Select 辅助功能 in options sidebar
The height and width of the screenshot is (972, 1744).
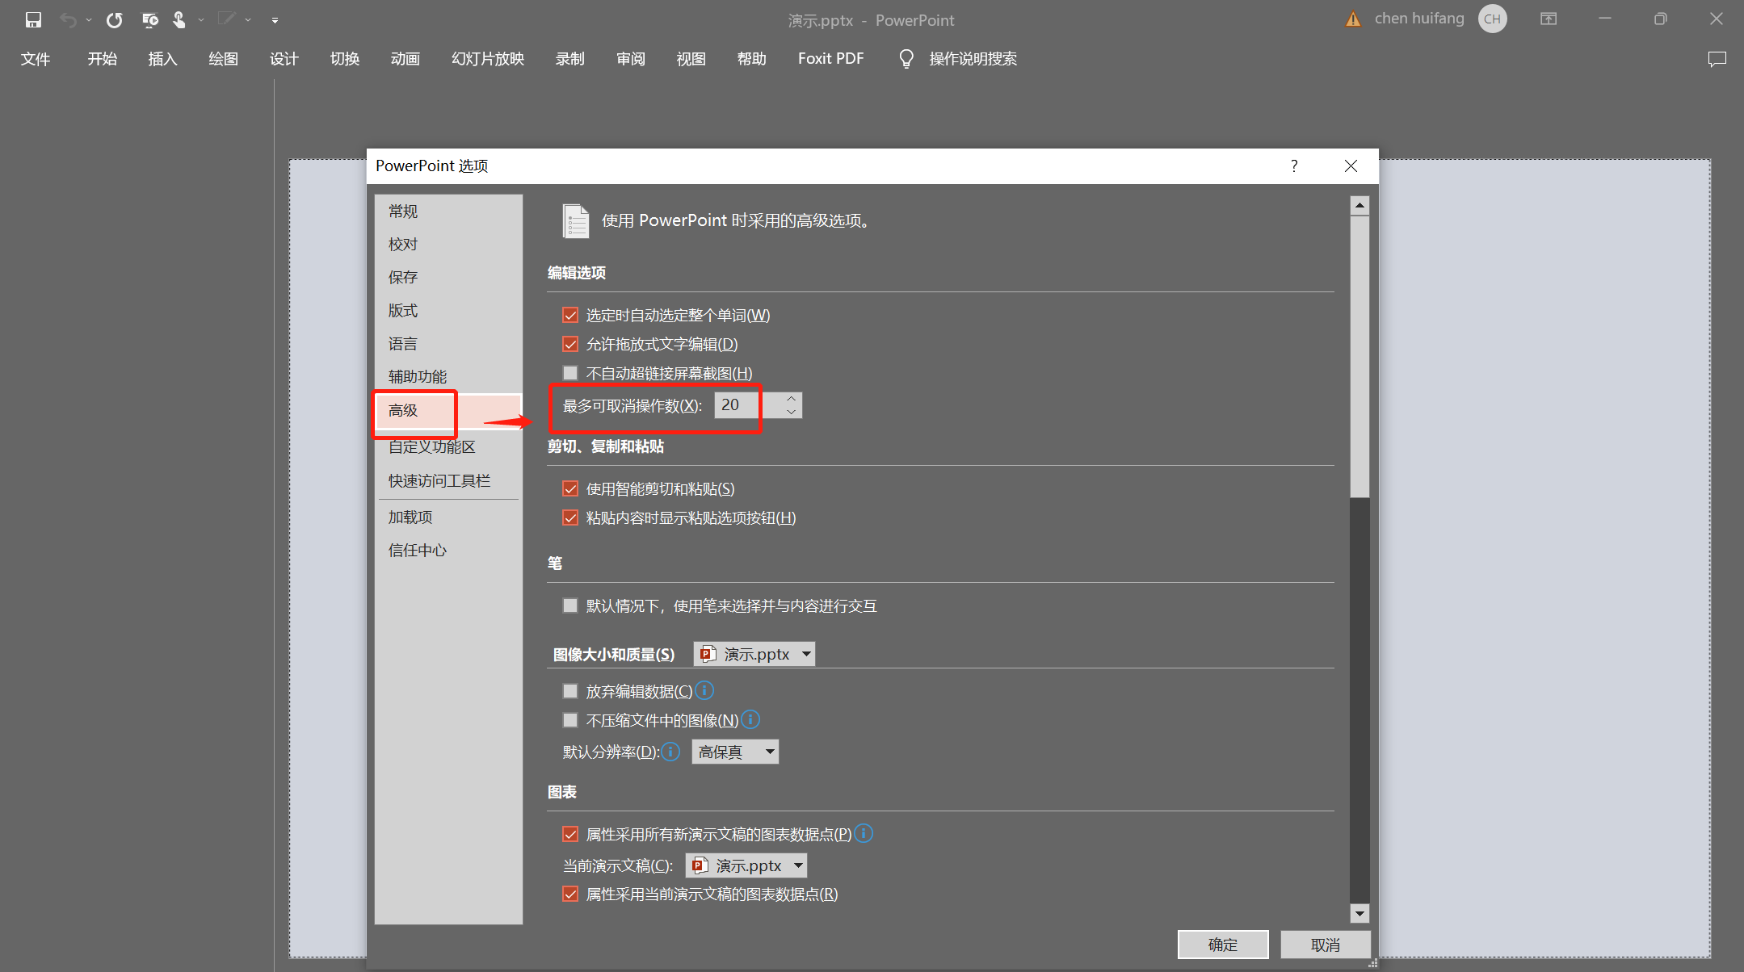[x=448, y=377]
